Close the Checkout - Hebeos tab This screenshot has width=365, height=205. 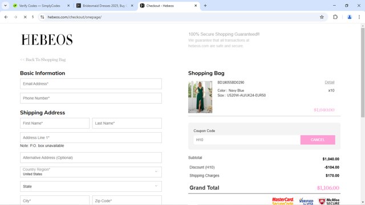click(196, 6)
